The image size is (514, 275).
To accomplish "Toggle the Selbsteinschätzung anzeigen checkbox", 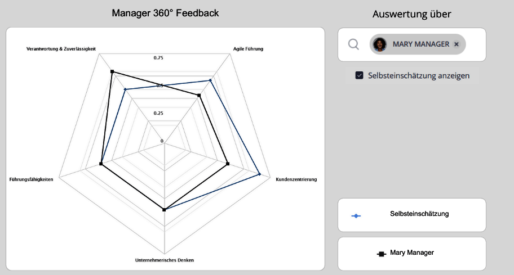I will (x=359, y=75).
